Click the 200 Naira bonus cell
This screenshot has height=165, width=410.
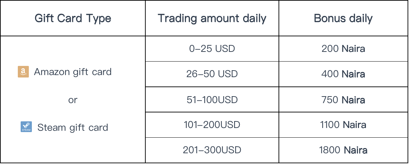[x=343, y=49]
